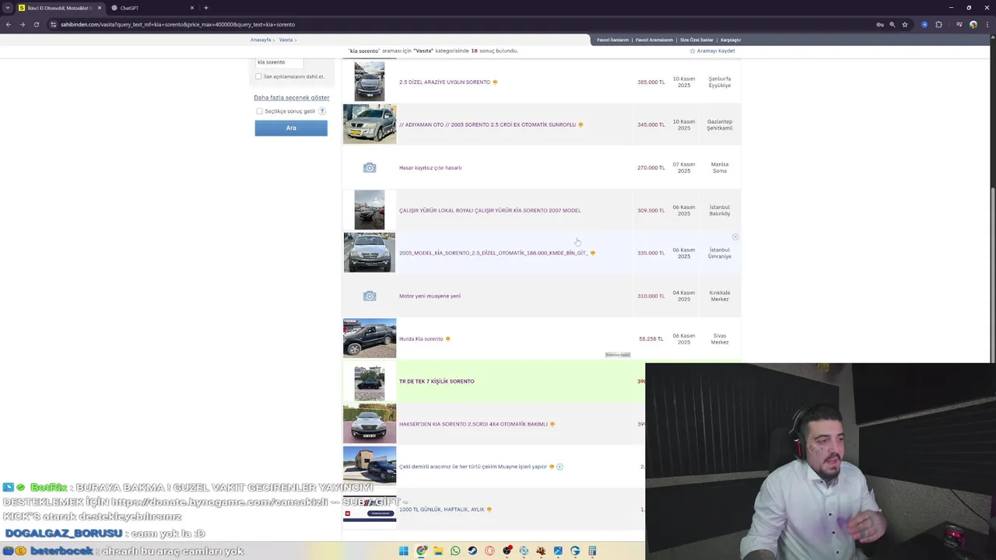Viewport: 996px width, 560px height.
Task: Click the zoom magnifier icon in address bar
Action: 893,24
